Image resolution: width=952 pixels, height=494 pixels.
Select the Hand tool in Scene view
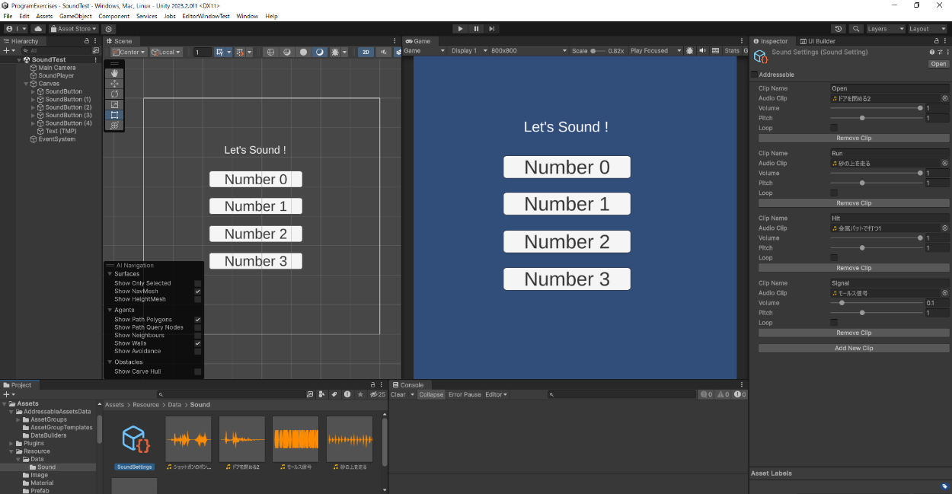(x=114, y=73)
